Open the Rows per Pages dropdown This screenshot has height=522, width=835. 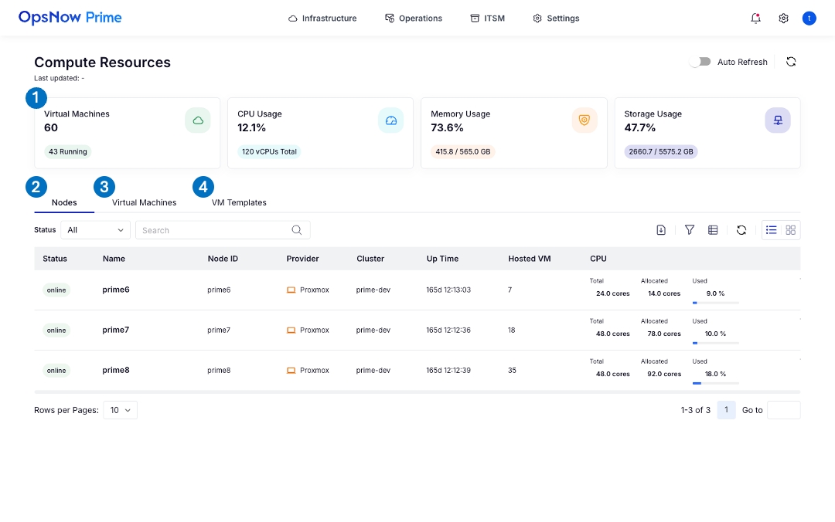pos(120,410)
